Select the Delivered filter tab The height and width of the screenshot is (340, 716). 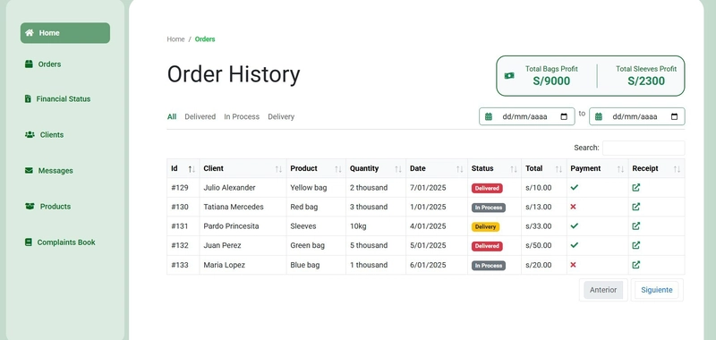[x=200, y=117]
